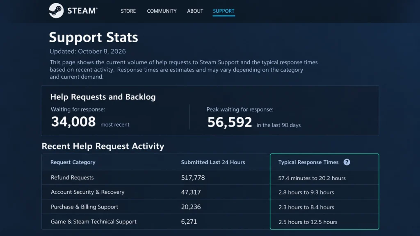This screenshot has width=420, height=236.
Task: Click the Support Stats heading
Action: point(94,37)
